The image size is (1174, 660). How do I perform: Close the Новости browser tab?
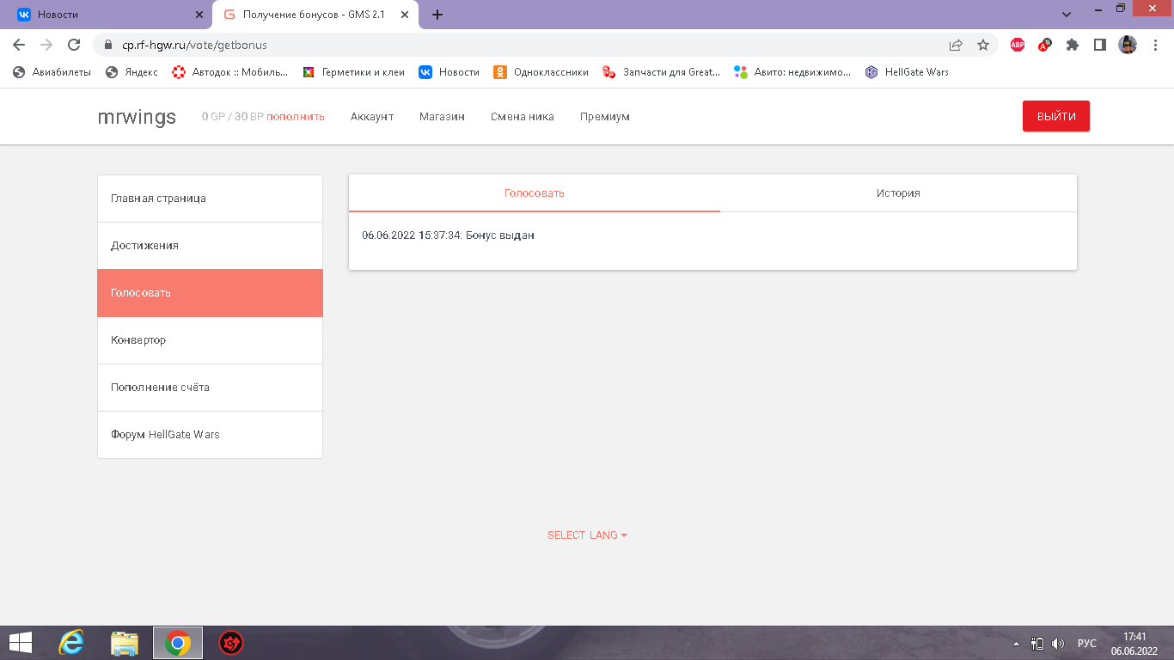(x=199, y=15)
